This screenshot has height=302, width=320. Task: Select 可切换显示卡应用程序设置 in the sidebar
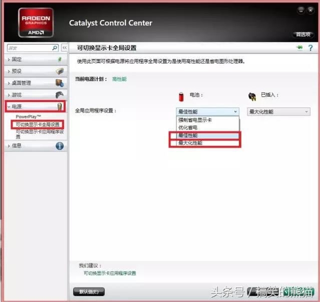click(x=40, y=134)
